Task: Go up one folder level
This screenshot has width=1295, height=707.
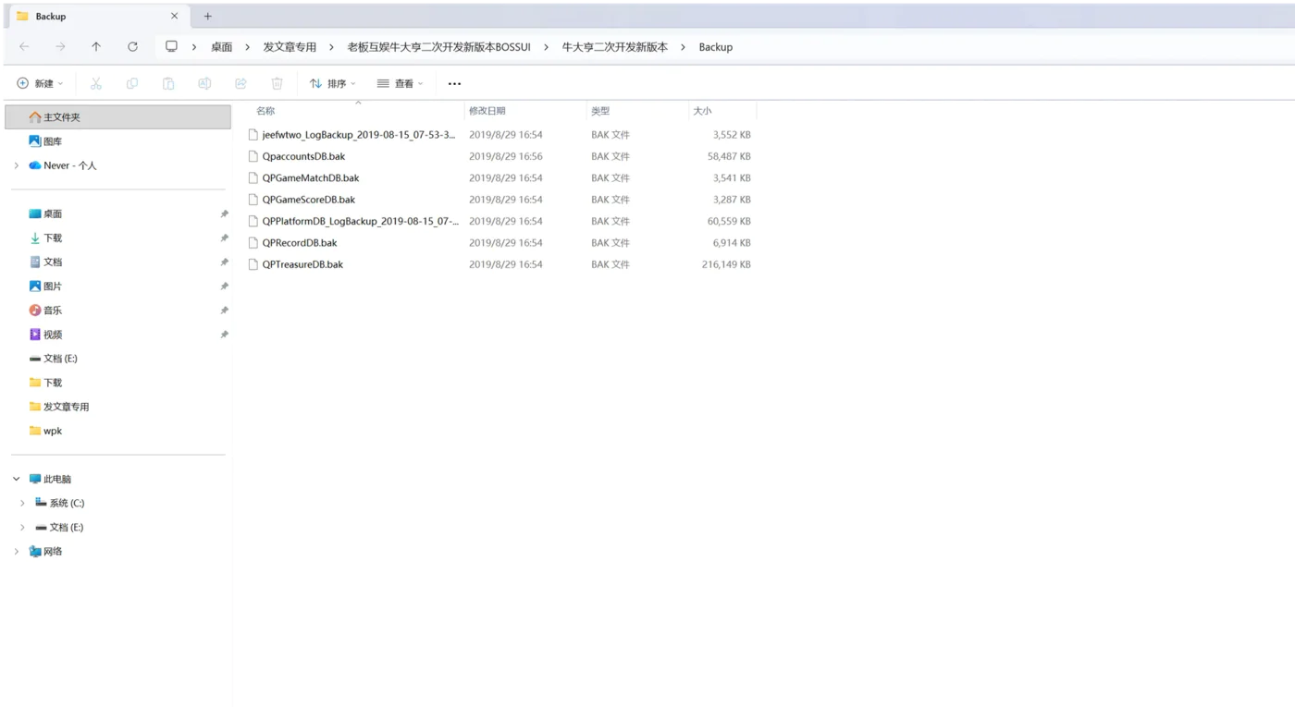Action: [x=96, y=47]
